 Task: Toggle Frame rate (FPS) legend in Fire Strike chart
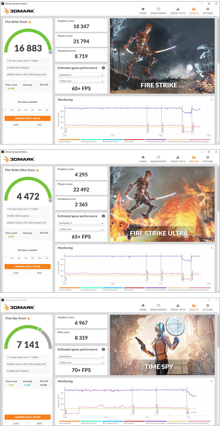pos(69,141)
